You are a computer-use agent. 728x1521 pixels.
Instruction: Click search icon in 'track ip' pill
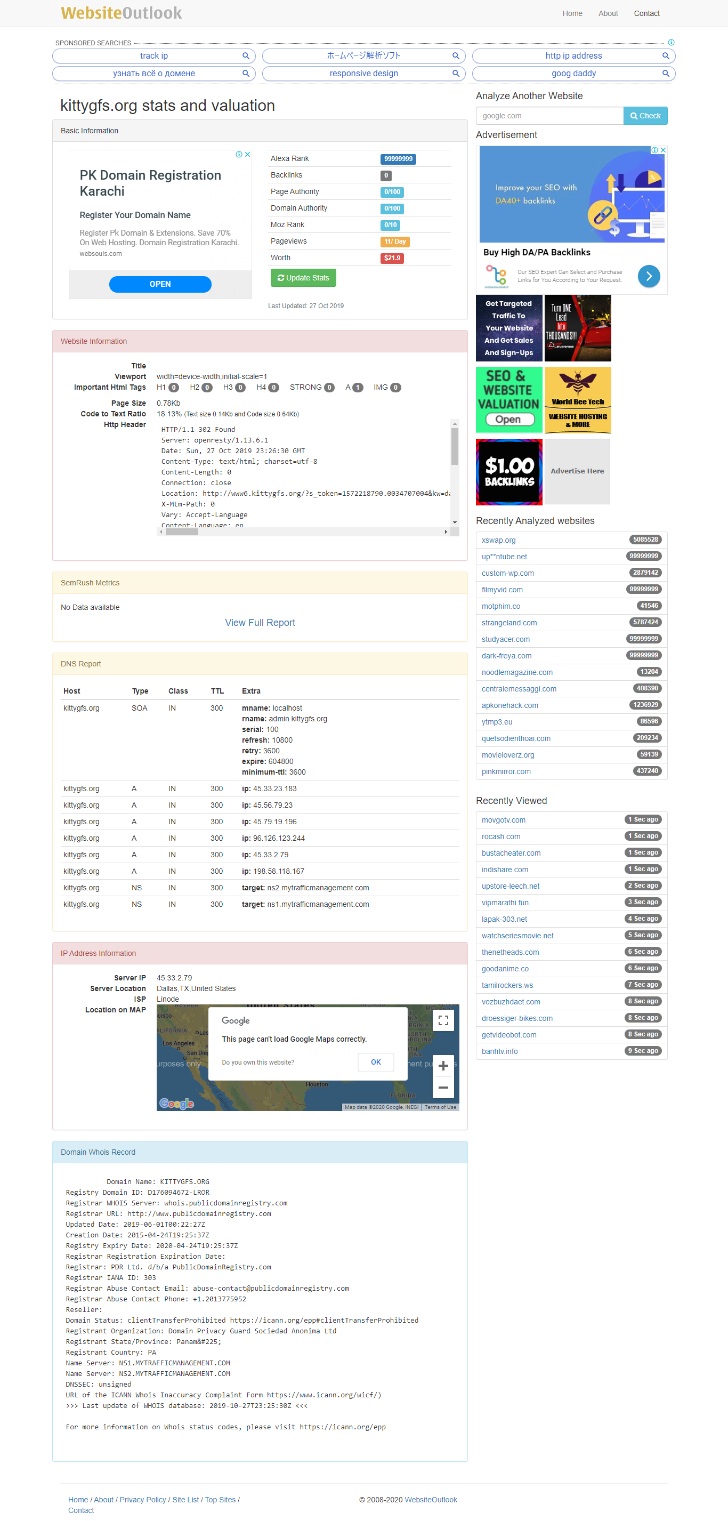click(x=246, y=55)
